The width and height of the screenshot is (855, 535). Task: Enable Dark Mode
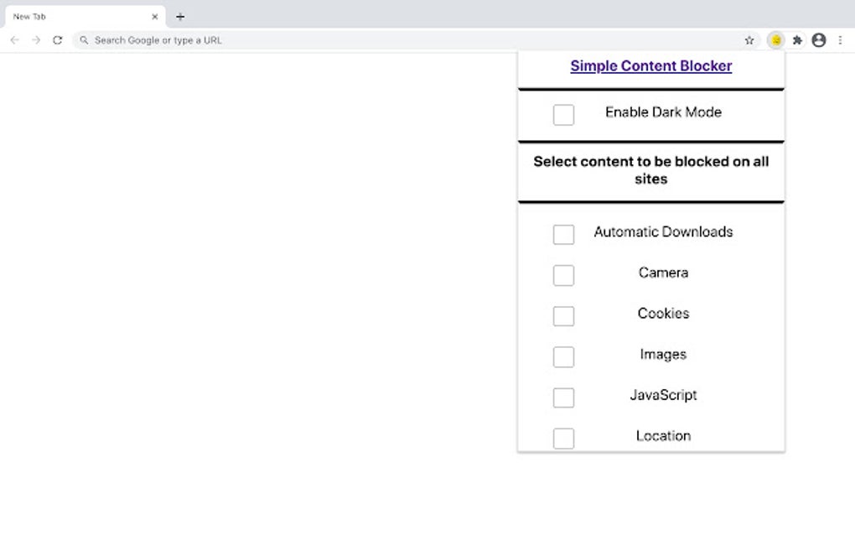coord(562,114)
